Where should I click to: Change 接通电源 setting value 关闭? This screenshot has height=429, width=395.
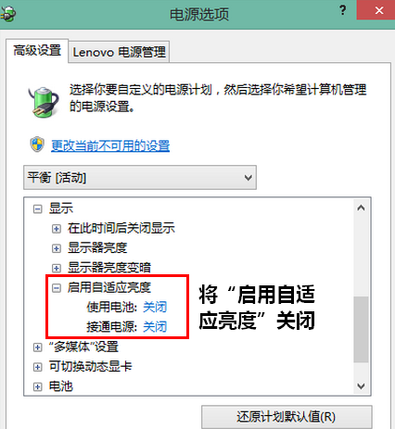point(155,327)
